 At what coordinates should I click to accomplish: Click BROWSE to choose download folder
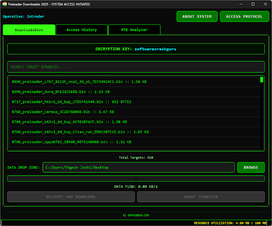(x=251, y=167)
